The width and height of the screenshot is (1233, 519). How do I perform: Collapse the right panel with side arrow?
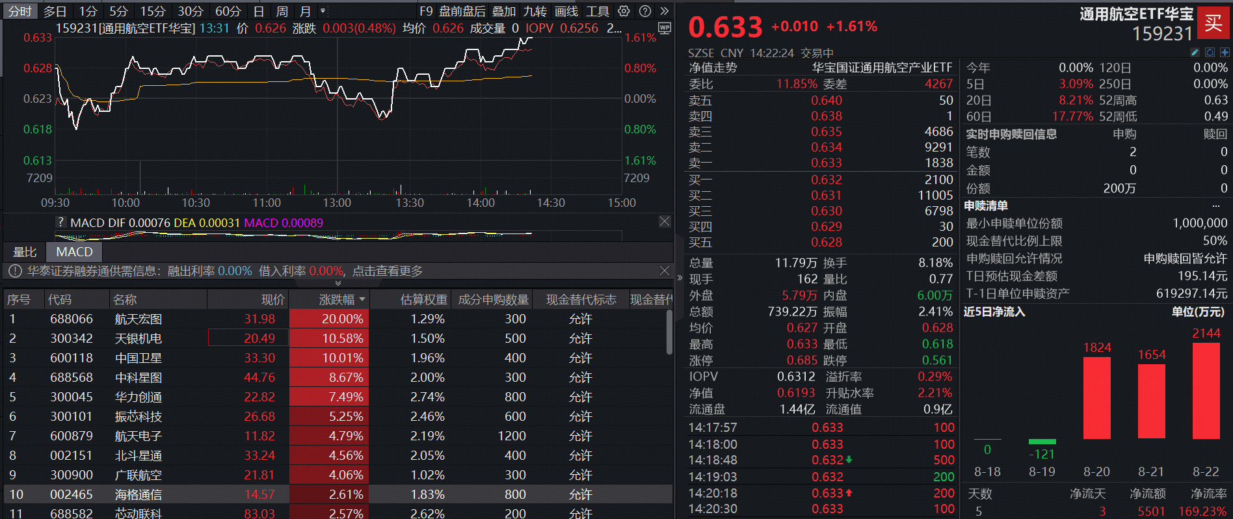click(680, 278)
